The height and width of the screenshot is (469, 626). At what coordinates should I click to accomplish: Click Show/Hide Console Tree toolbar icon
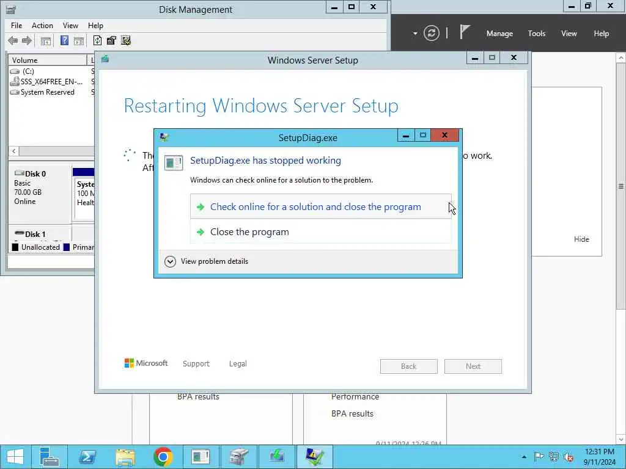(45, 41)
